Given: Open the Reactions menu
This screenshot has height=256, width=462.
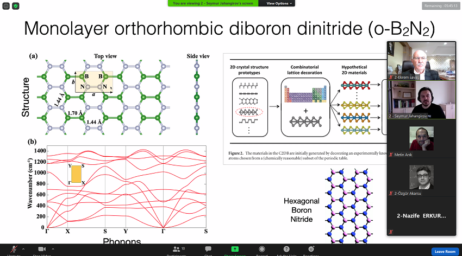Looking at the screenshot, I should pos(311,249).
